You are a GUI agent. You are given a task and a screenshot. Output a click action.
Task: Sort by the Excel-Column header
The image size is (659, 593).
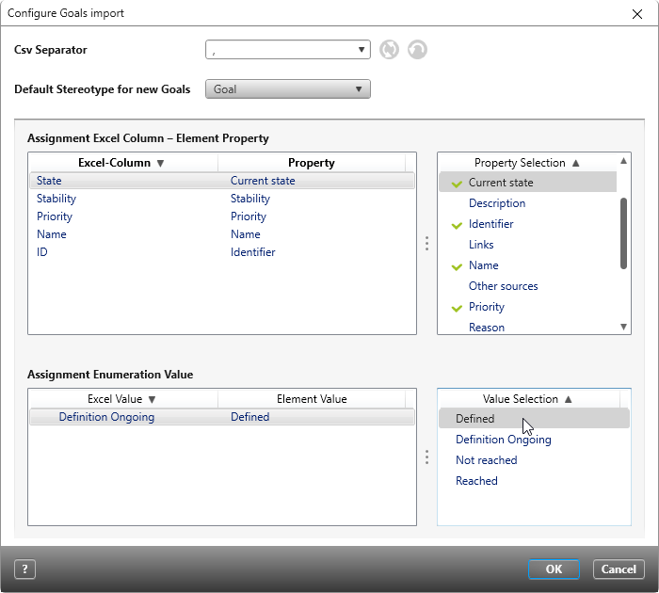pyautogui.click(x=122, y=163)
